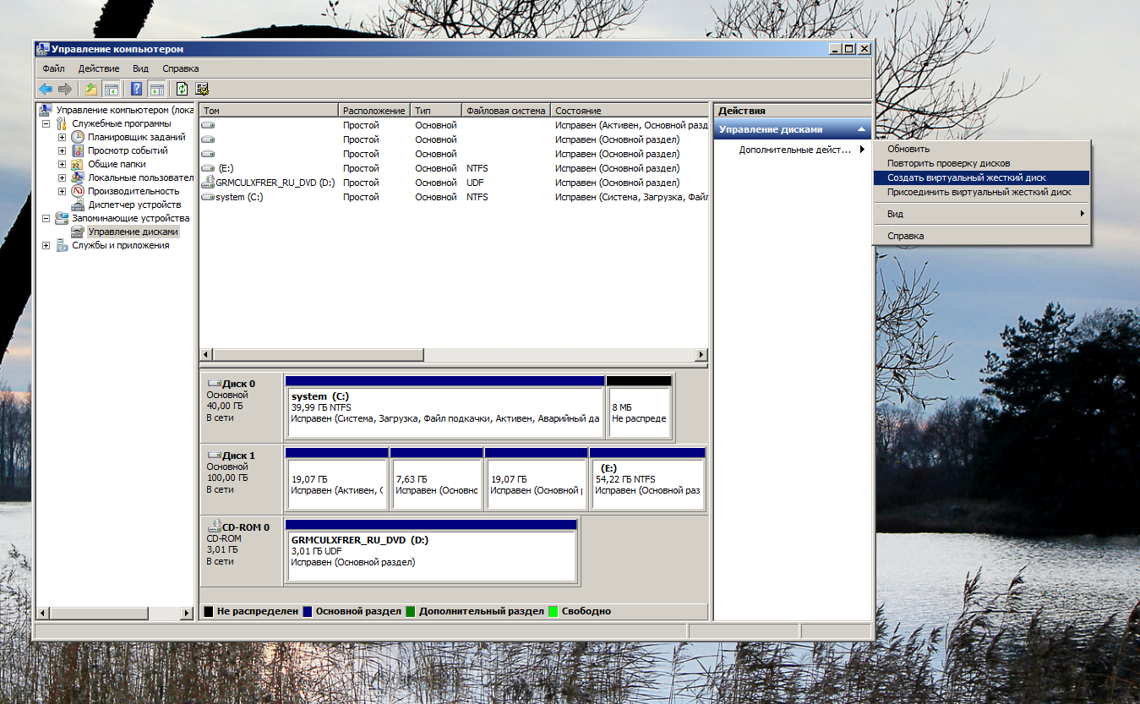Click the Forward navigation arrow on the toolbar
1140x704 pixels.
[65, 88]
